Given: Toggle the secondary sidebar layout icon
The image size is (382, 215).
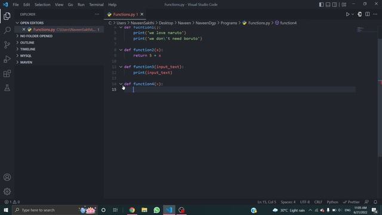Looking at the screenshot, I should [335, 5].
